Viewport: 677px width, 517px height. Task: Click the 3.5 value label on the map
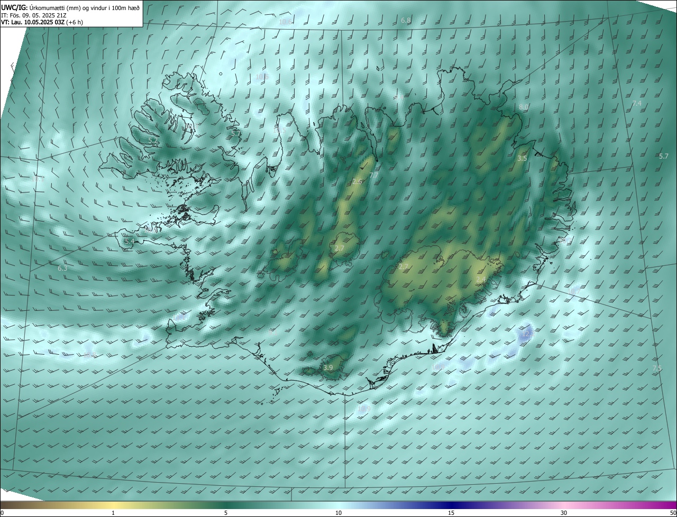[522, 158]
